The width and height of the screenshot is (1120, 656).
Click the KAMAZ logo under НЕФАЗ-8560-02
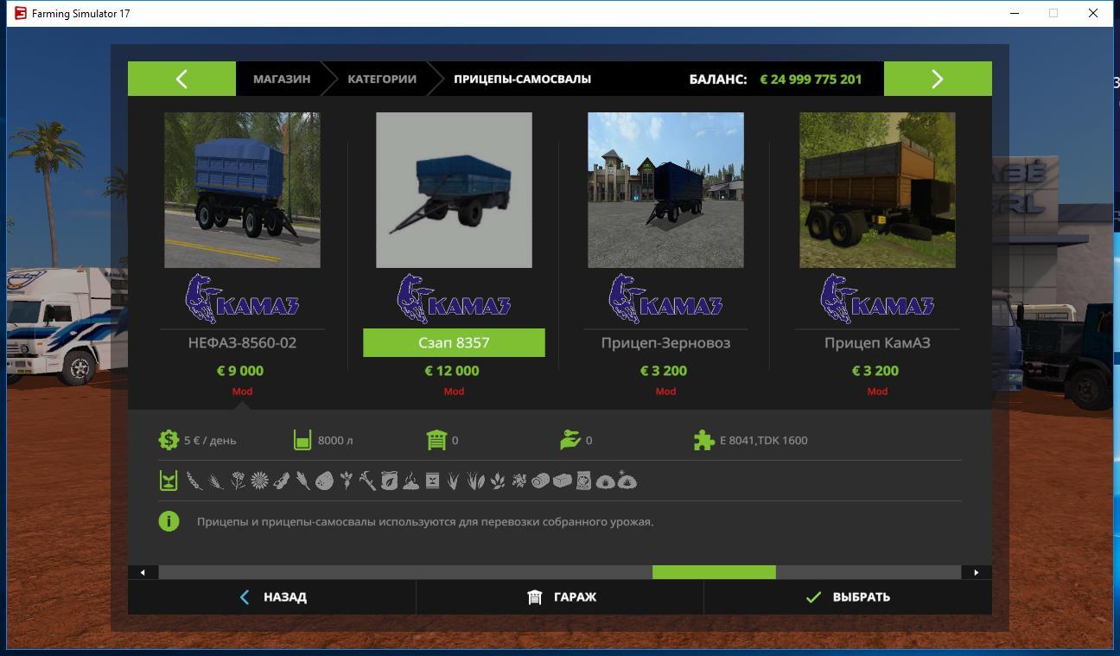242,299
